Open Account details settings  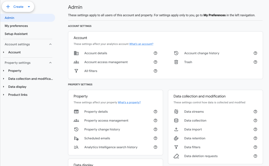[x=96, y=53]
